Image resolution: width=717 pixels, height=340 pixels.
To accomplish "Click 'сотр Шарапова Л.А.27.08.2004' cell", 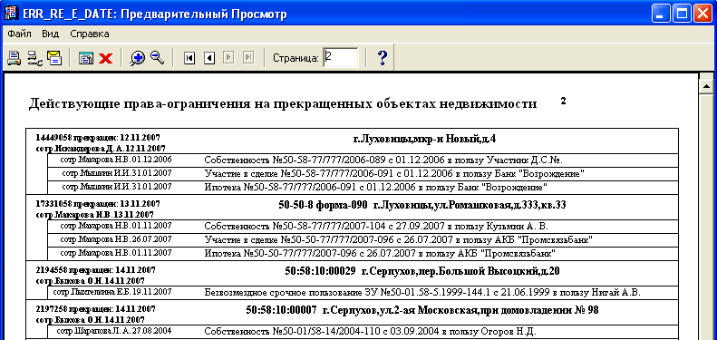I will coord(114,331).
